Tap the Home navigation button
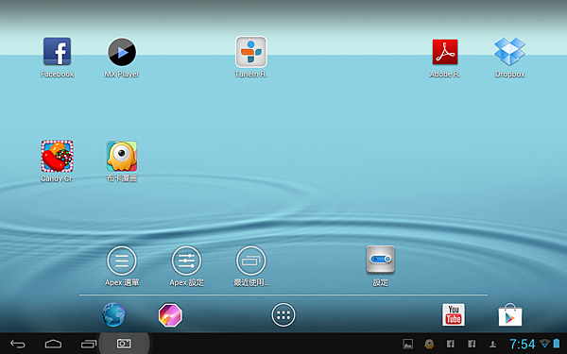The width and height of the screenshot is (567, 354). click(x=53, y=344)
